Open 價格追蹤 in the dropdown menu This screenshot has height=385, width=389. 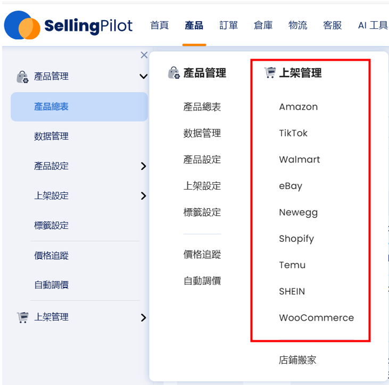[x=202, y=255]
